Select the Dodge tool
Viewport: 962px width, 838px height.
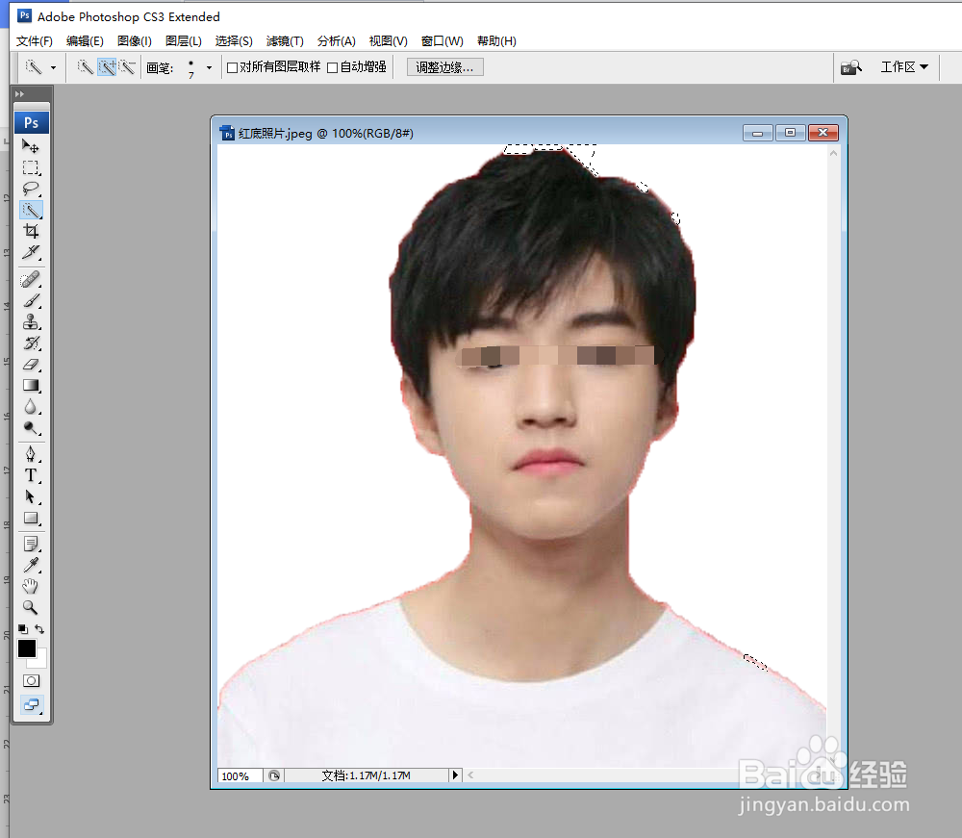click(x=31, y=427)
